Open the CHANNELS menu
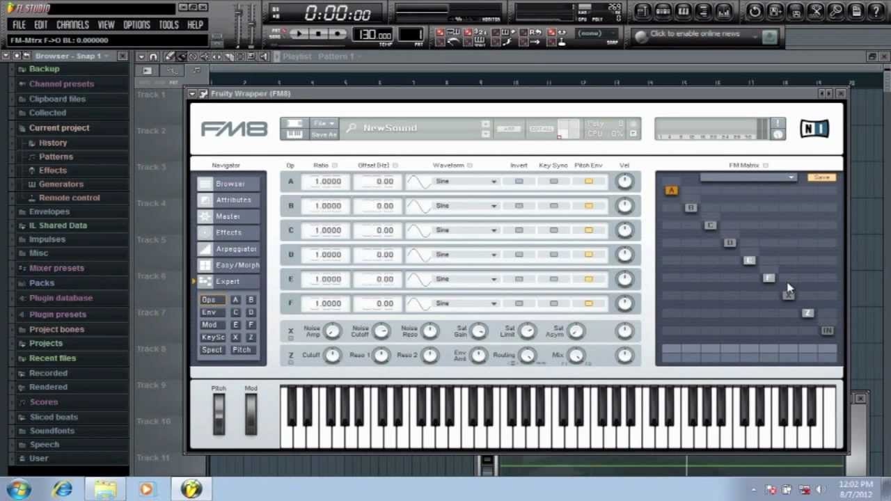This screenshot has width=891, height=501. (72, 25)
